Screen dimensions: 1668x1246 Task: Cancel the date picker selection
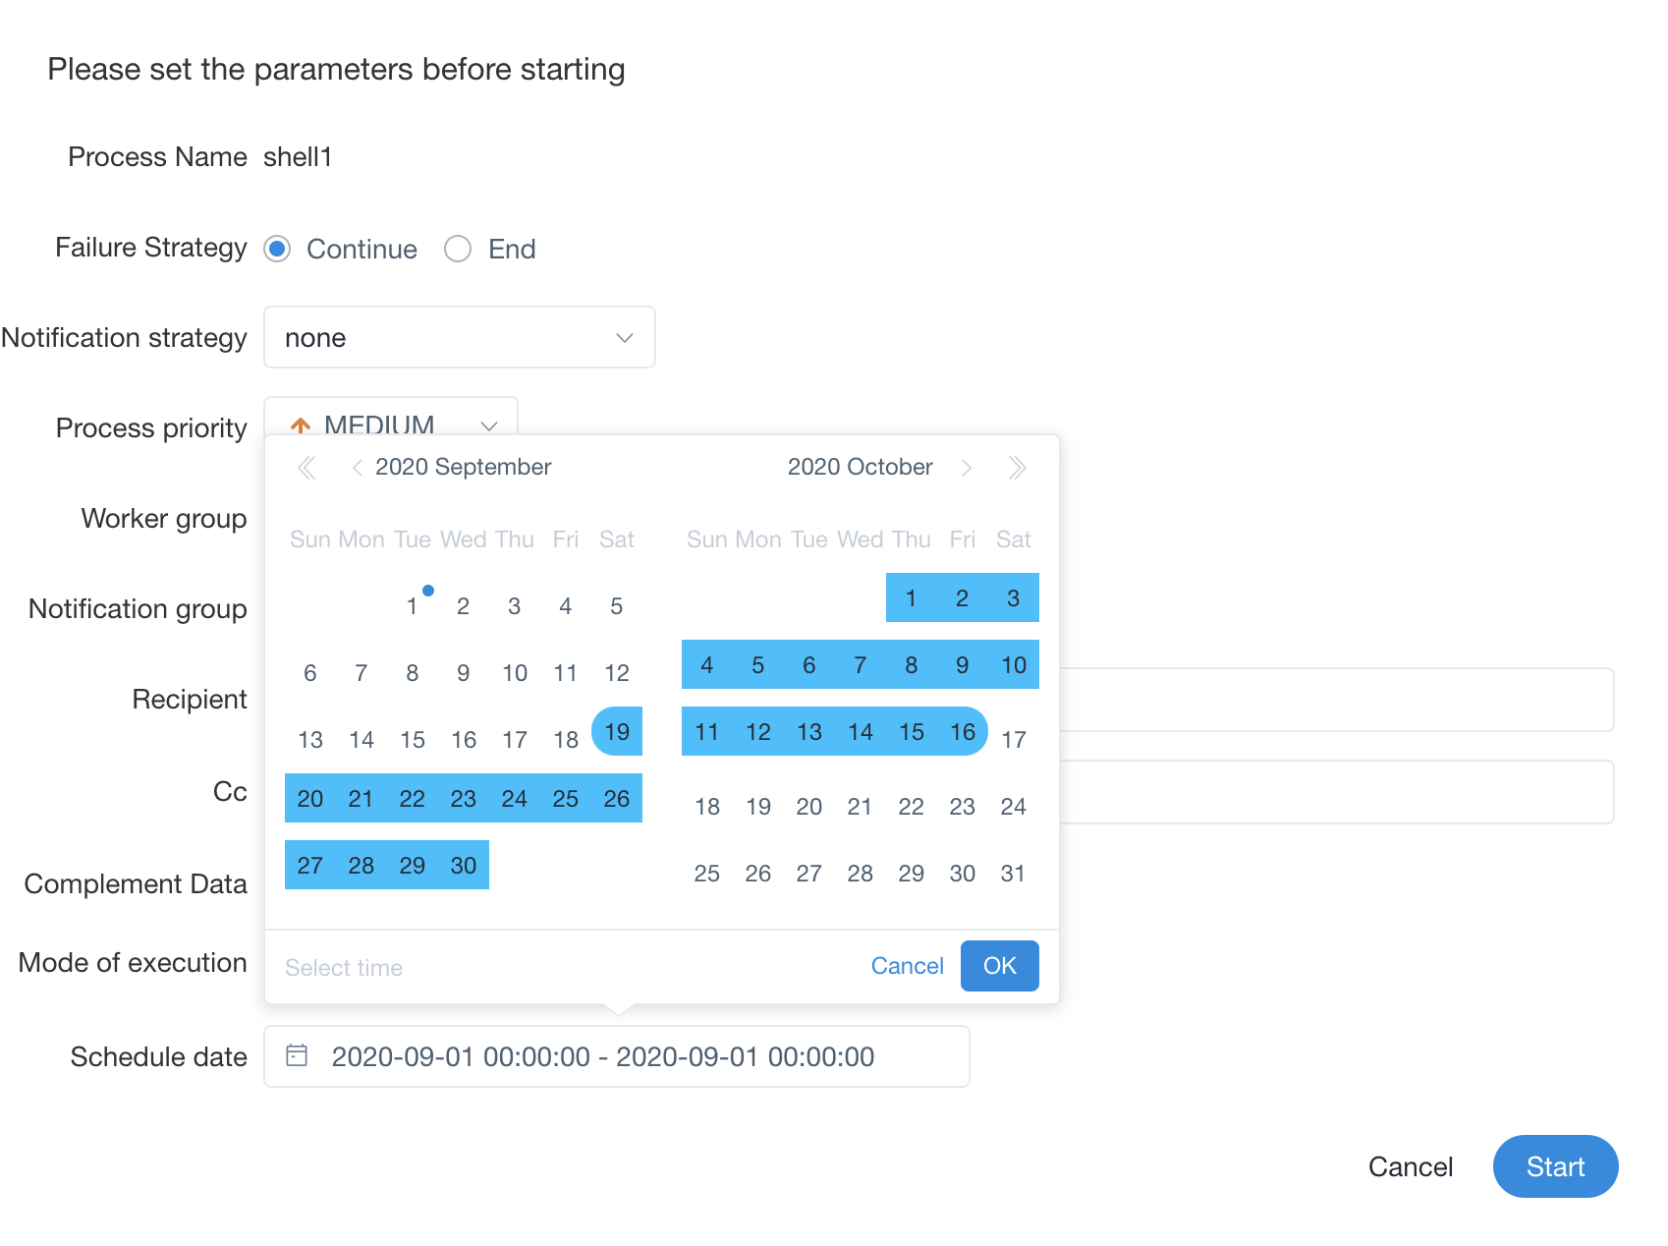pyautogui.click(x=907, y=966)
